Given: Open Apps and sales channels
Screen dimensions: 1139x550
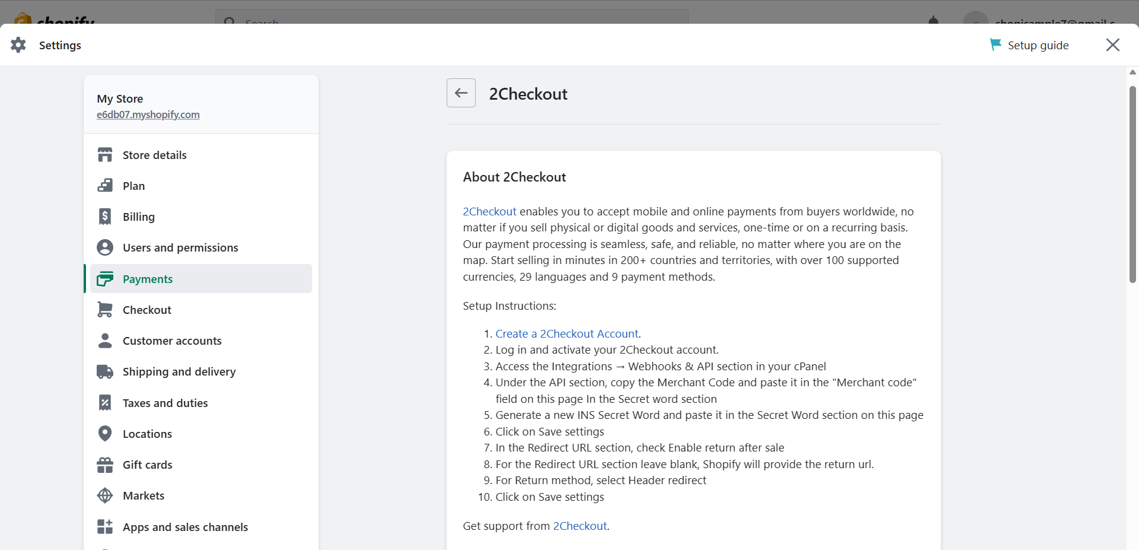Looking at the screenshot, I should click(201, 527).
